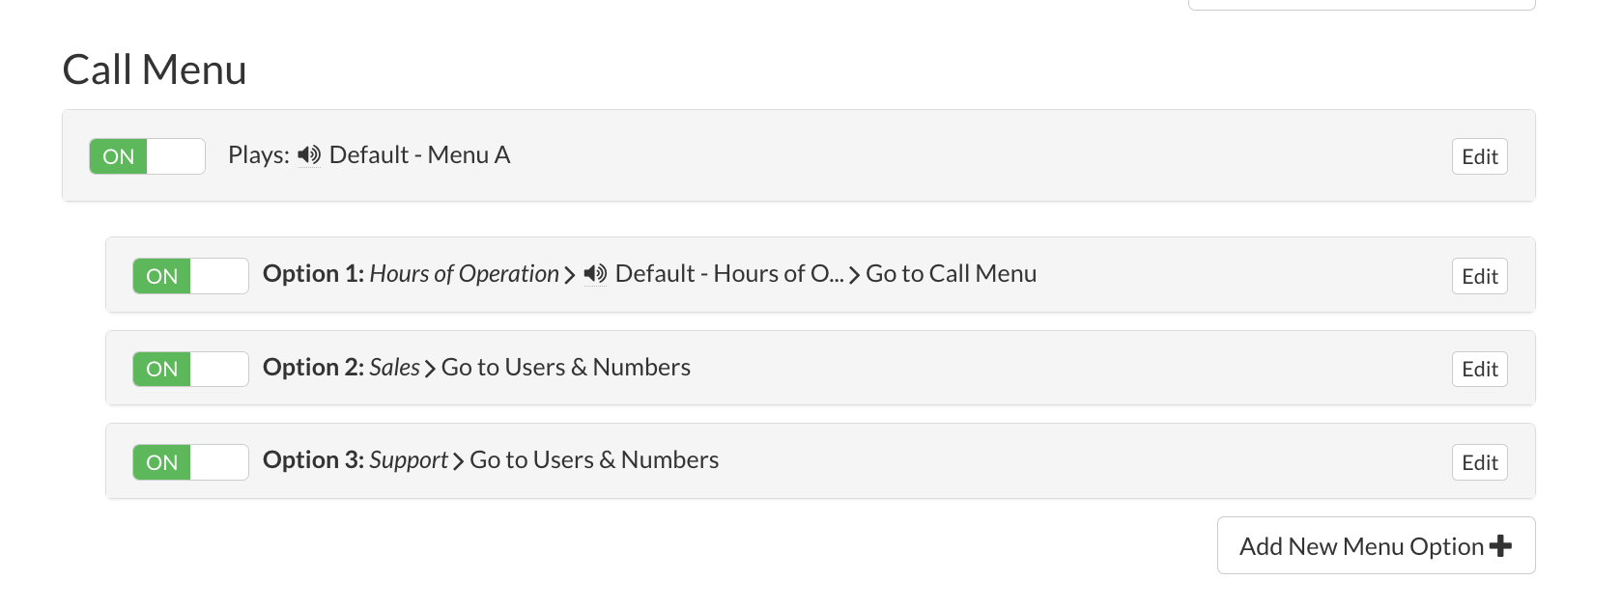Screen dimensions: 1621x608
Task: Switch off Option 3 Support toggle
Action: (x=190, y=462)
